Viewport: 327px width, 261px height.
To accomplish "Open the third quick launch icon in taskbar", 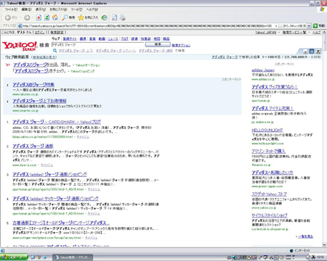I will pos(44,257).
